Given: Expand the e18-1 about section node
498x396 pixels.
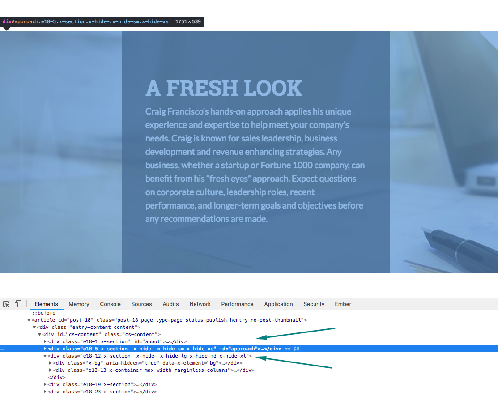Looking at the screenshot, I should [45, 341].
